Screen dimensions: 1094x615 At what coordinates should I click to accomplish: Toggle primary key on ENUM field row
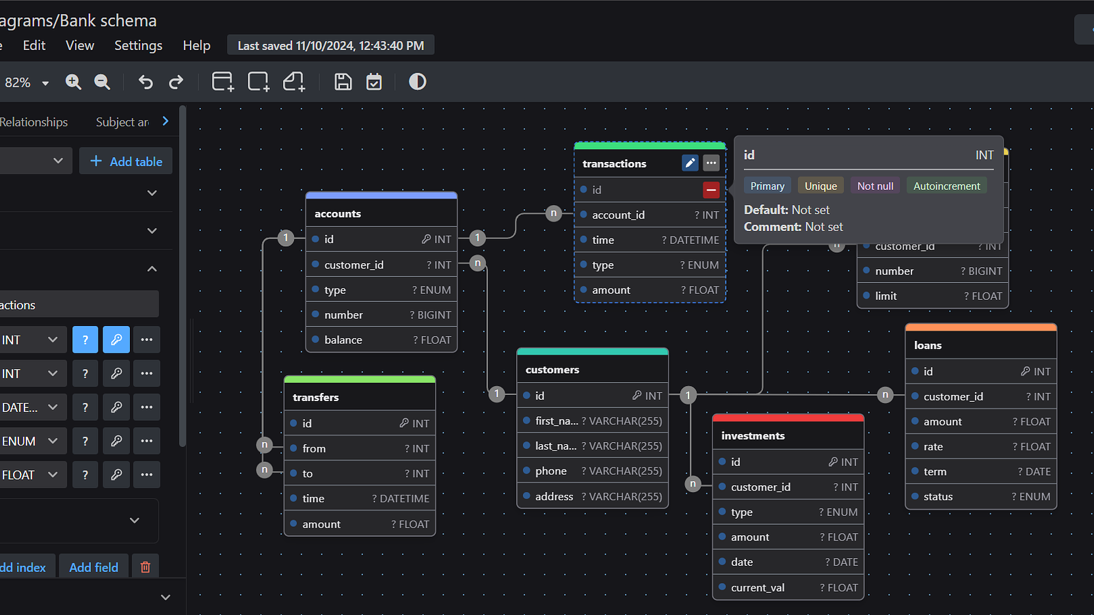(x=116, y=441)
